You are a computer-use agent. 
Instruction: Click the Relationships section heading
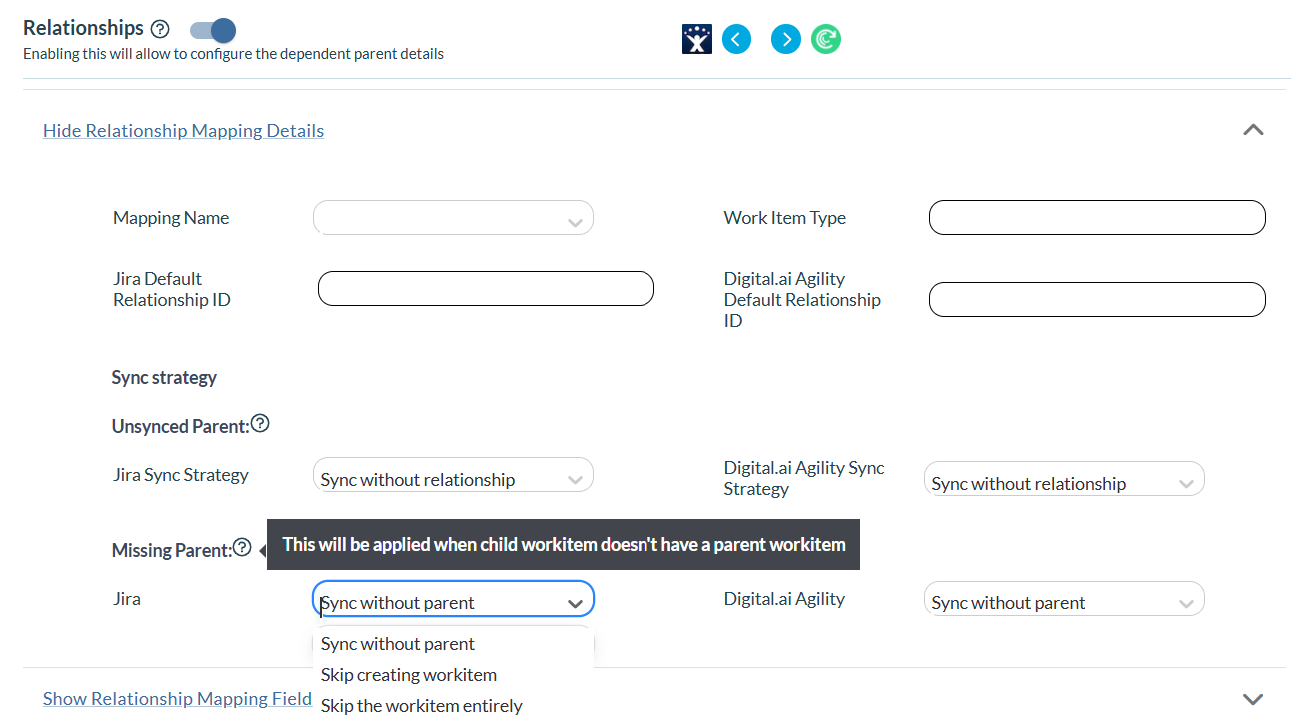click(x=83, y=28)
